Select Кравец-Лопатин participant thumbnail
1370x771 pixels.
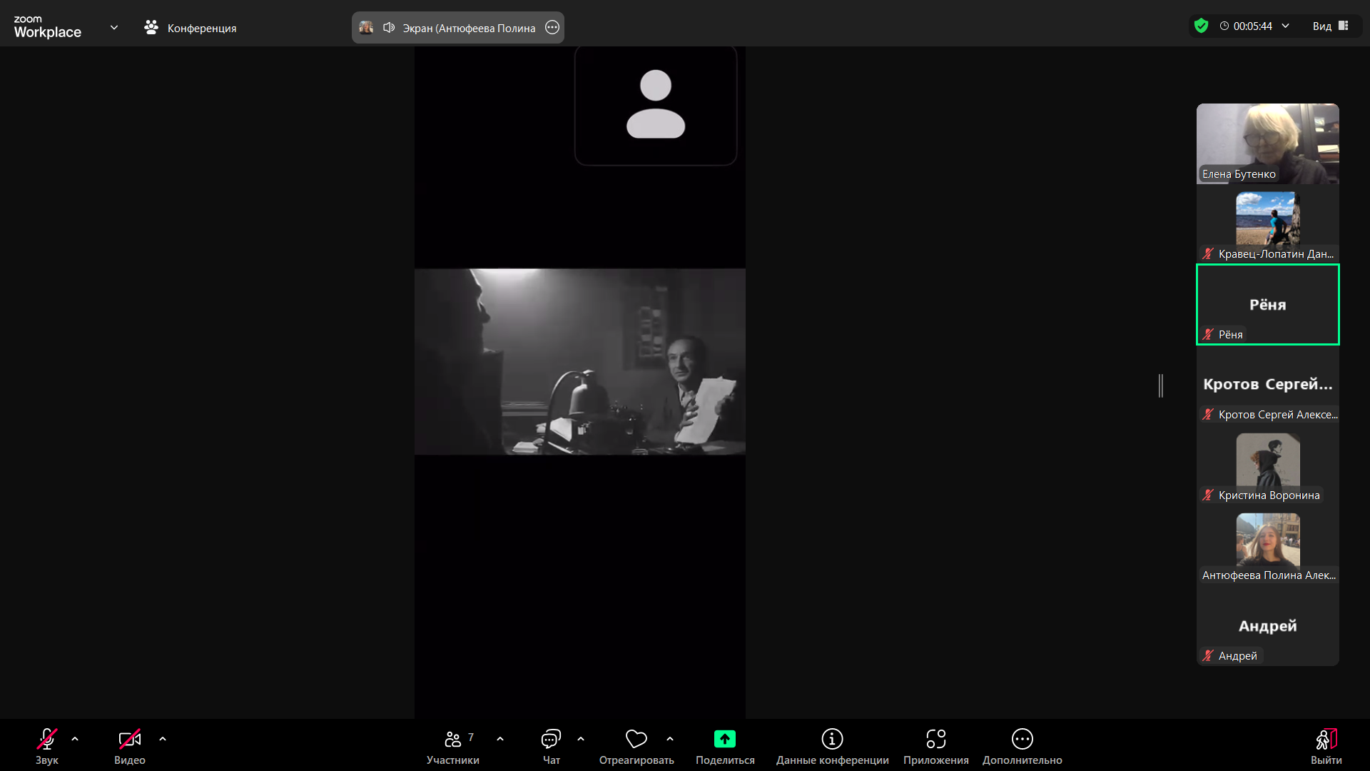point(1268,224)
